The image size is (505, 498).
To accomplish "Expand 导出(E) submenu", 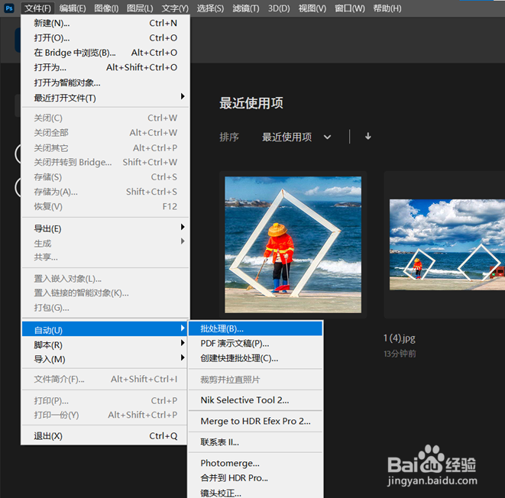I will click(x=105, y=228).
